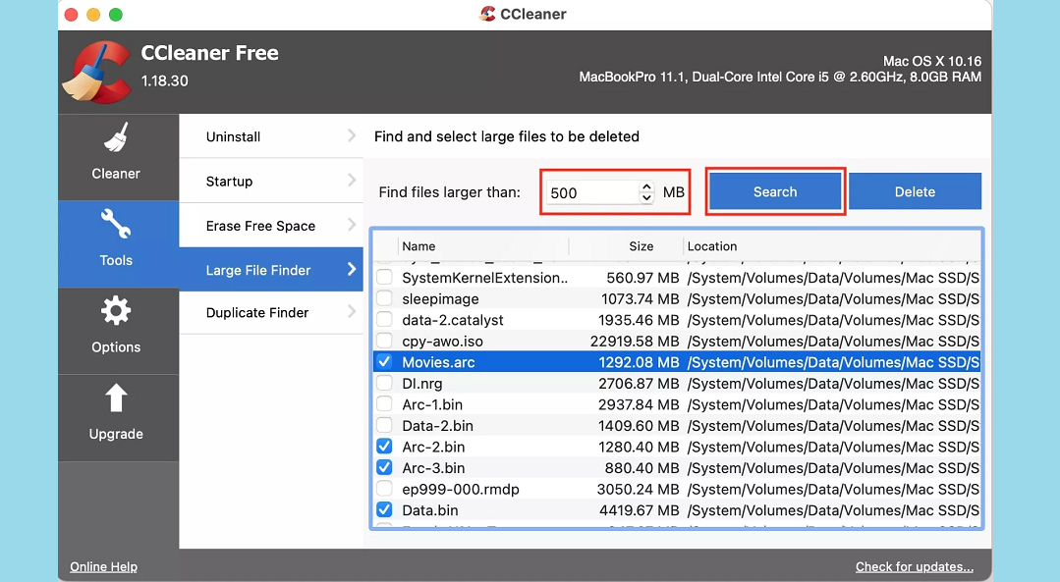
Task: Click the sleepimage file name
Action: [440, 298]
